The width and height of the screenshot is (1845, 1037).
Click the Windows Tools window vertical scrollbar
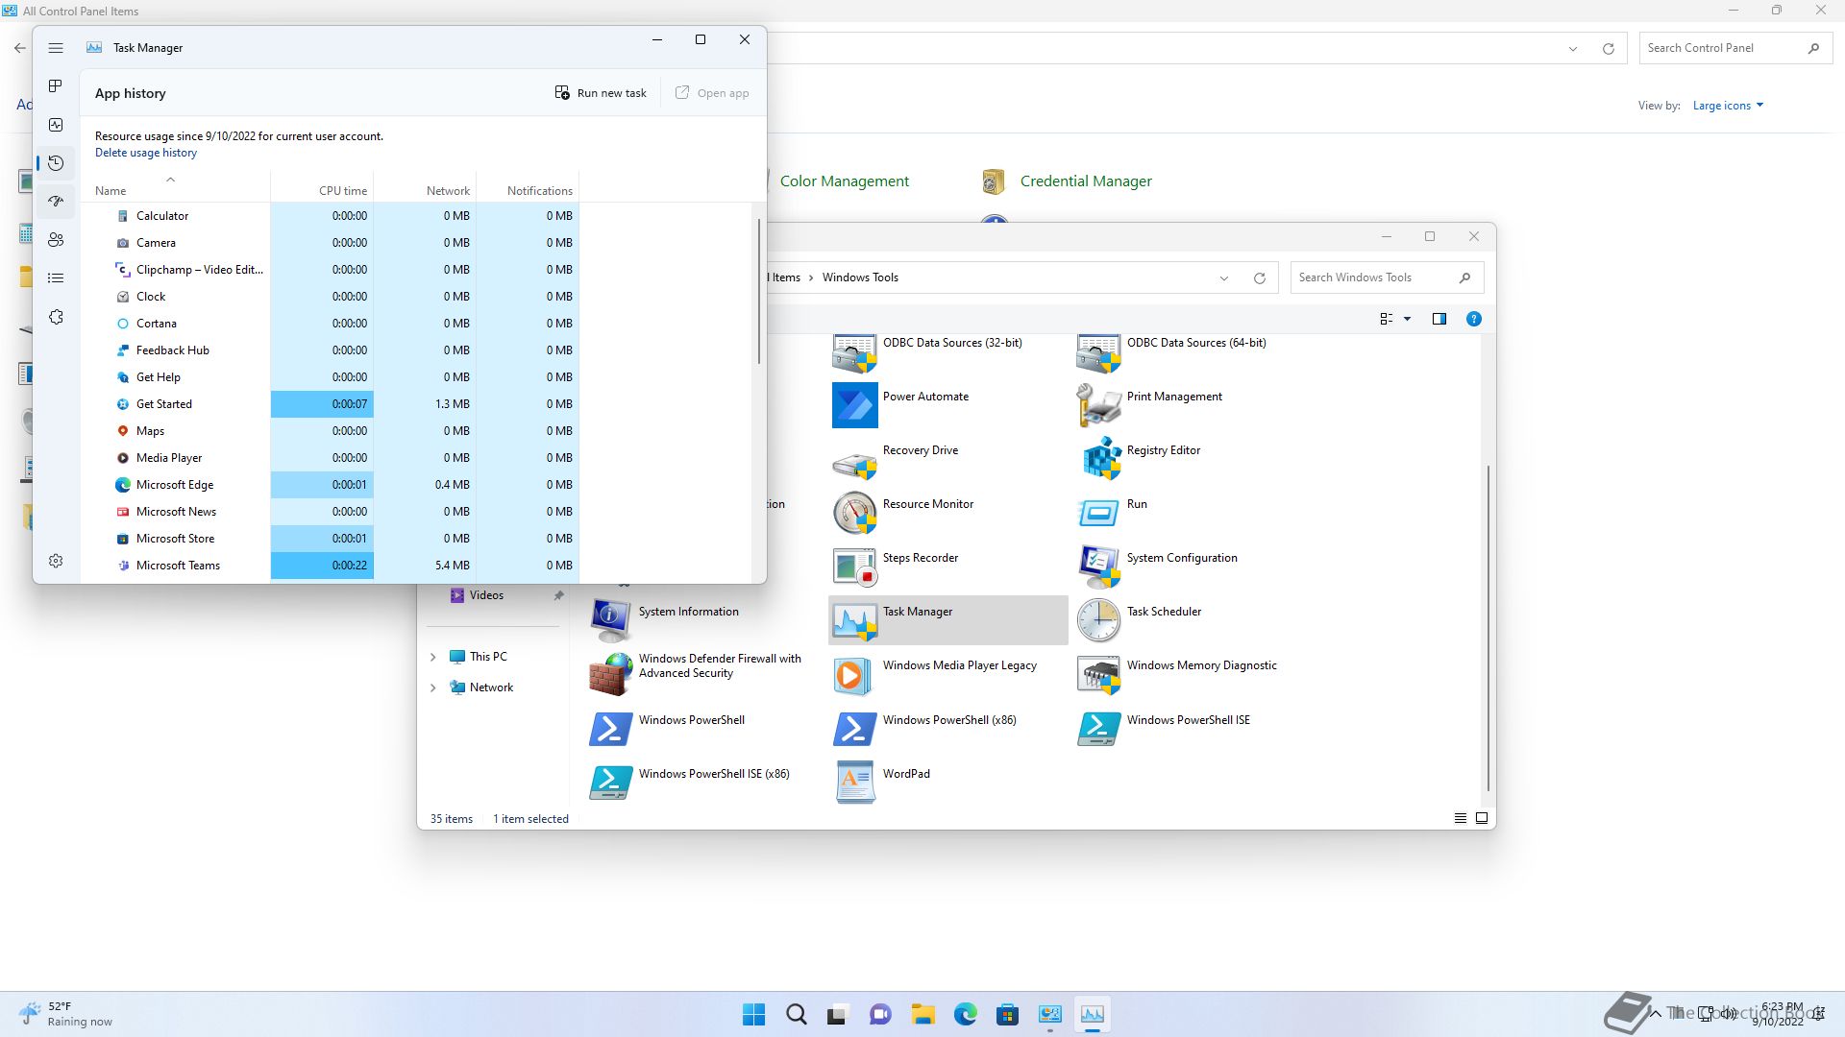point(1488,629)
